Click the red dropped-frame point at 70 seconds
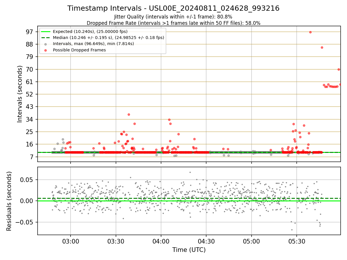 339,69
